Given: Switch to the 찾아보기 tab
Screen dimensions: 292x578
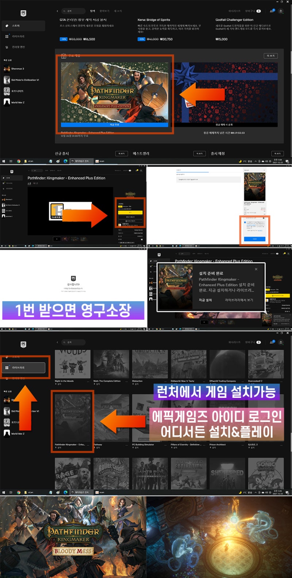Looking at the screenshot, I should click(104, 11).
